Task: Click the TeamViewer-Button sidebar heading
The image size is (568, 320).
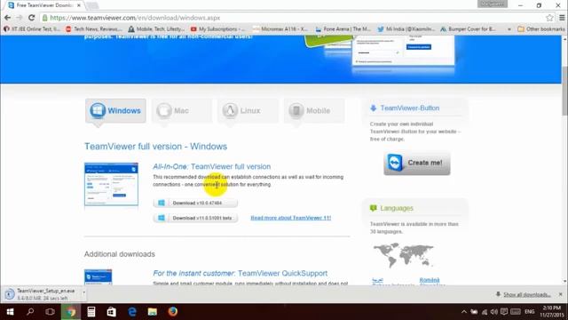Action: (x=410, y=108)
